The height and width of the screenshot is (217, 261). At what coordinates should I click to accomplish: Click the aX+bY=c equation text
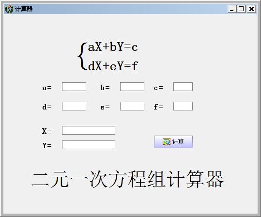pyautogui.click(x=113, y=47)
